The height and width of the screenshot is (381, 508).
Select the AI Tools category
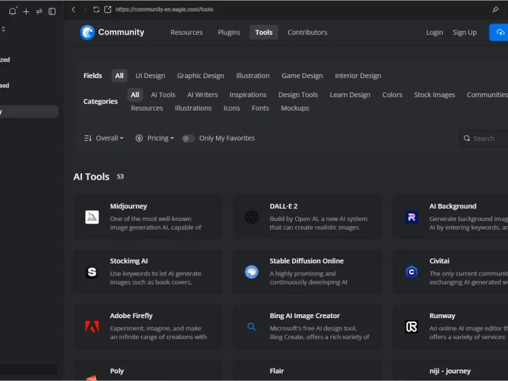pyautogui.click(x=163, y=95)
